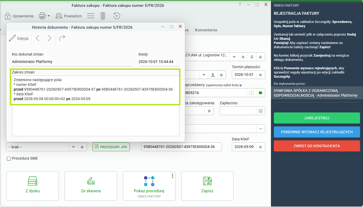363x207 pixels.
Task: Click the Z dysku tile
Action: (x=33, y=186)
